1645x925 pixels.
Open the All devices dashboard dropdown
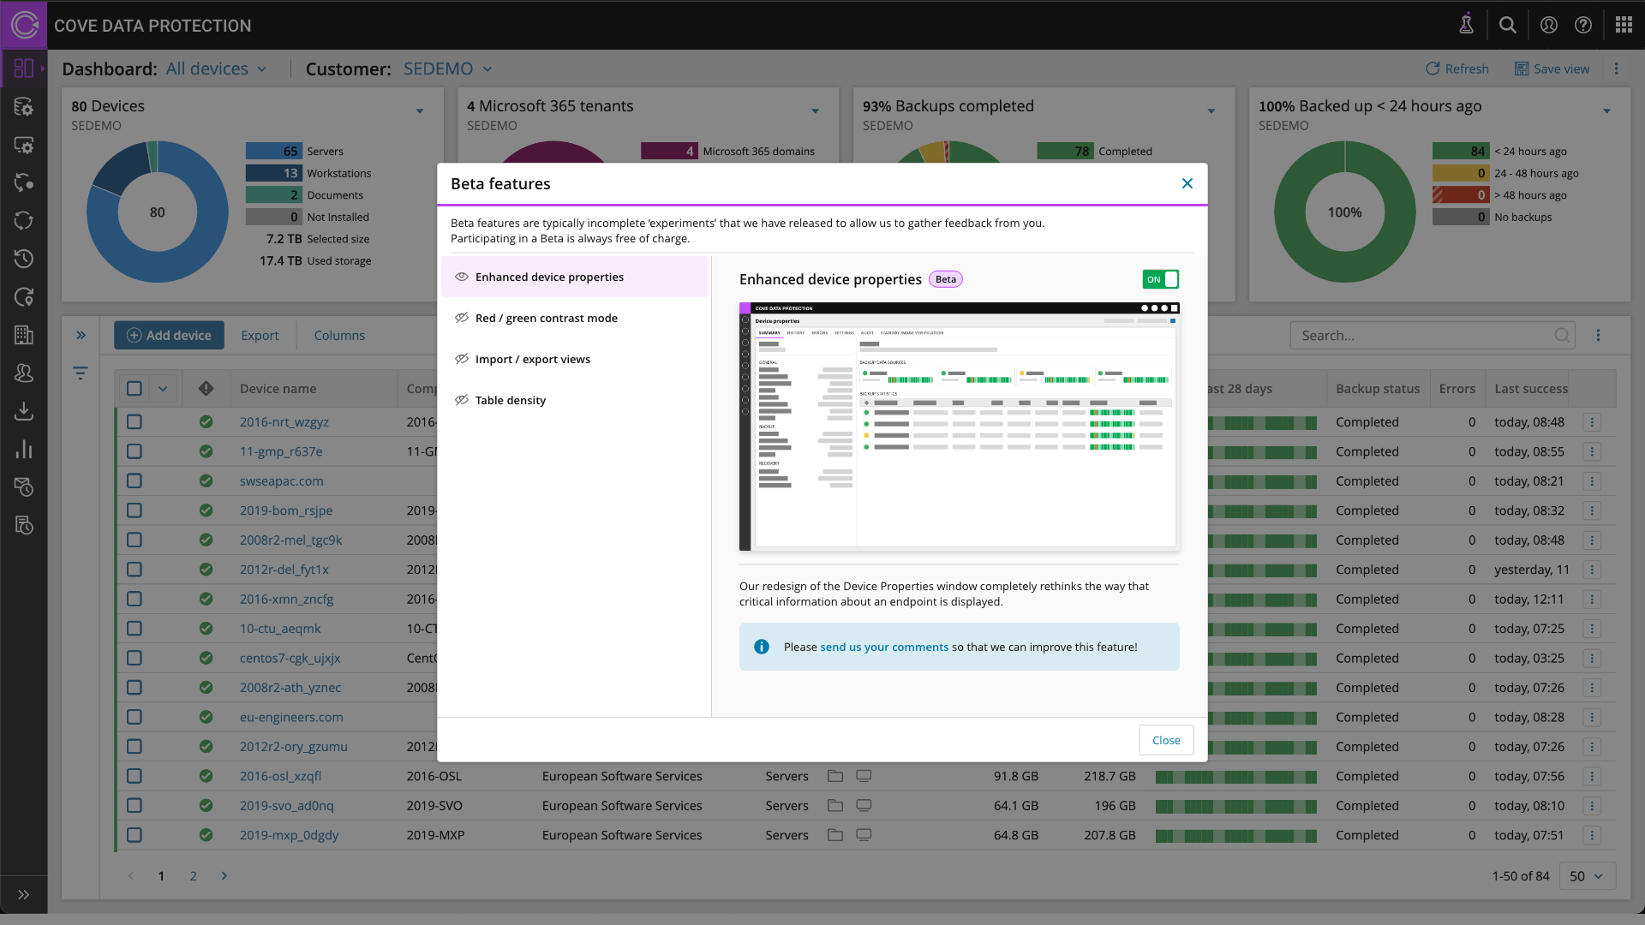coord(217,69)
